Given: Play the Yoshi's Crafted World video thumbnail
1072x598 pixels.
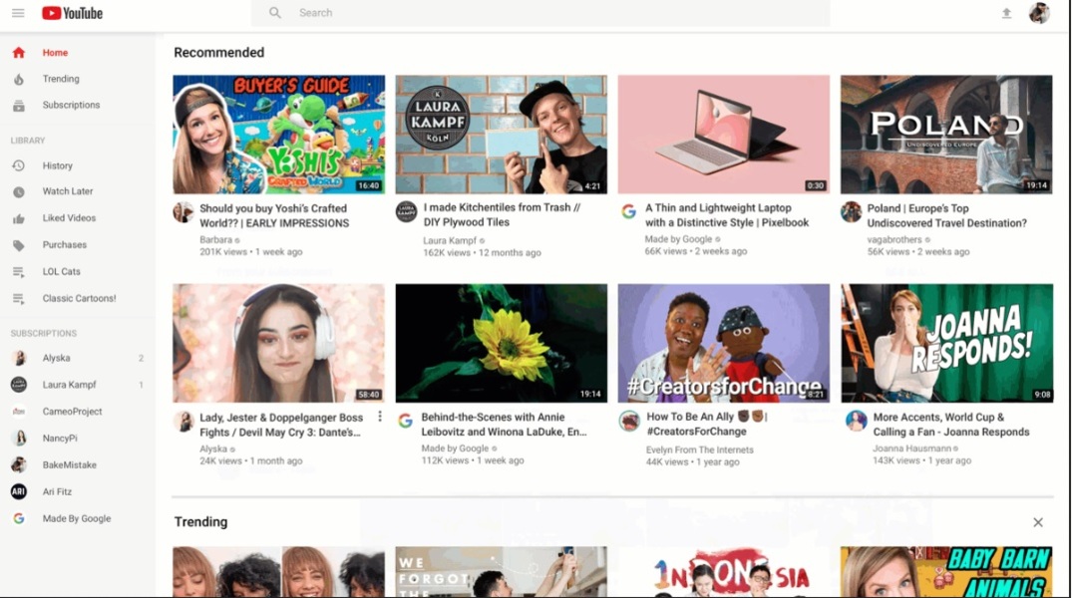Looking at the screenshot, I should point(278,135).
